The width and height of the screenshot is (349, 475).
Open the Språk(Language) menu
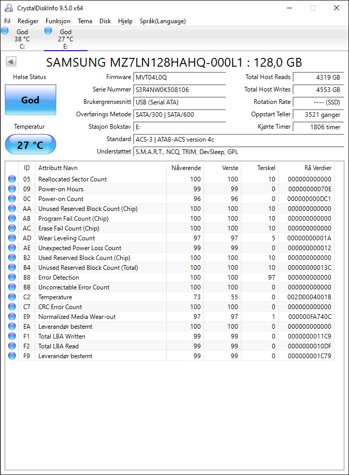coord(163,21)
